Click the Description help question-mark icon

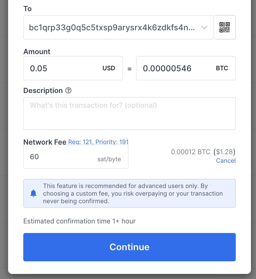tap(68, 90)
